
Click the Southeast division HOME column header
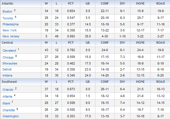pyautogui.click(x=140, y=82)
